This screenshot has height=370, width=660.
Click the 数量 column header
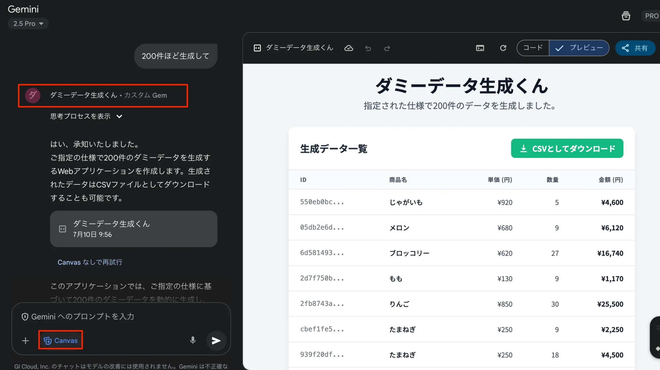click(x=552, y=180)
